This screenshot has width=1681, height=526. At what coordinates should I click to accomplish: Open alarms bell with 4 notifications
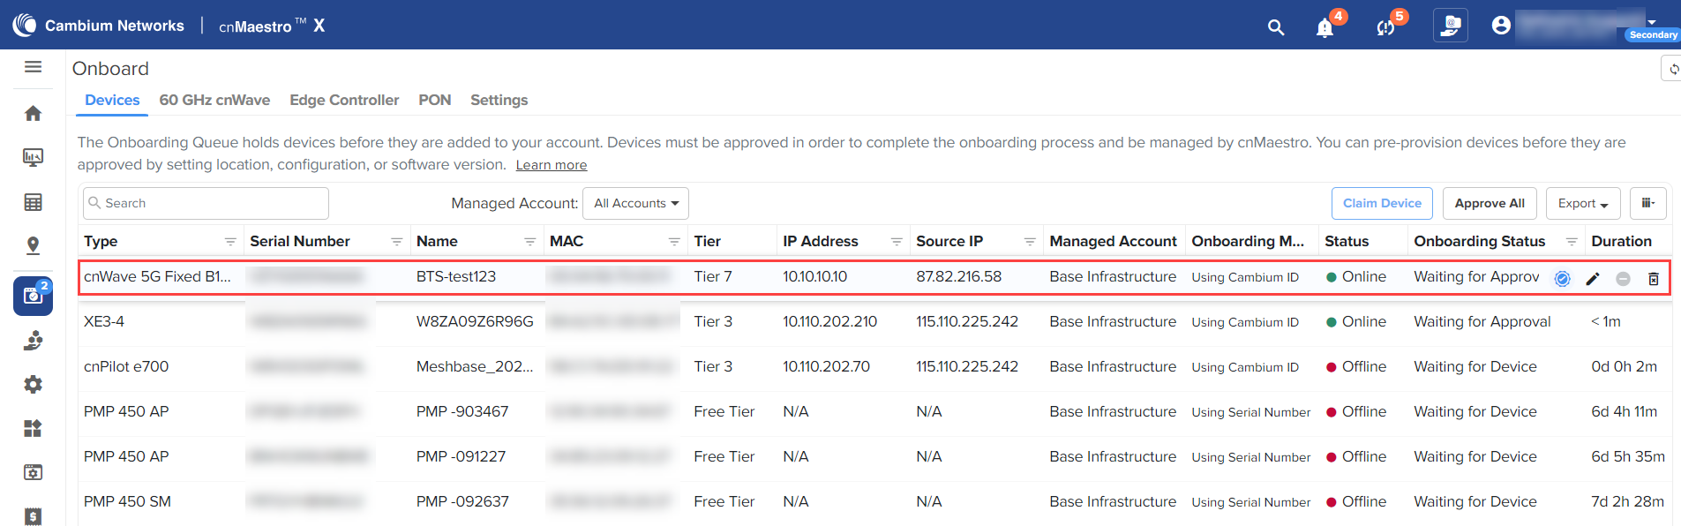(1325, 27)
